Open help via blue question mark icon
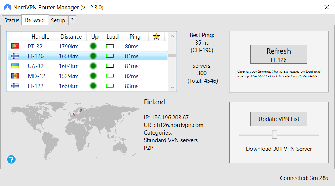Screen dimensions: 335x186 click(11, 160)
